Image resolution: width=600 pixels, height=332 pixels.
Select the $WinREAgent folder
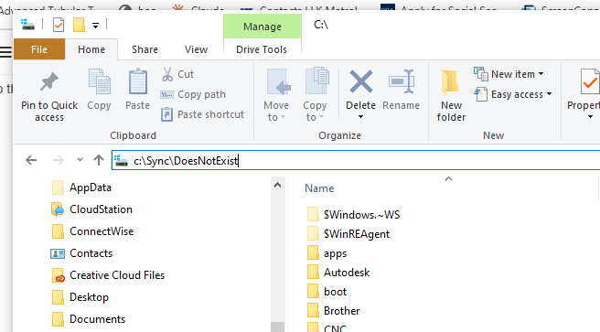pos(348,234)
